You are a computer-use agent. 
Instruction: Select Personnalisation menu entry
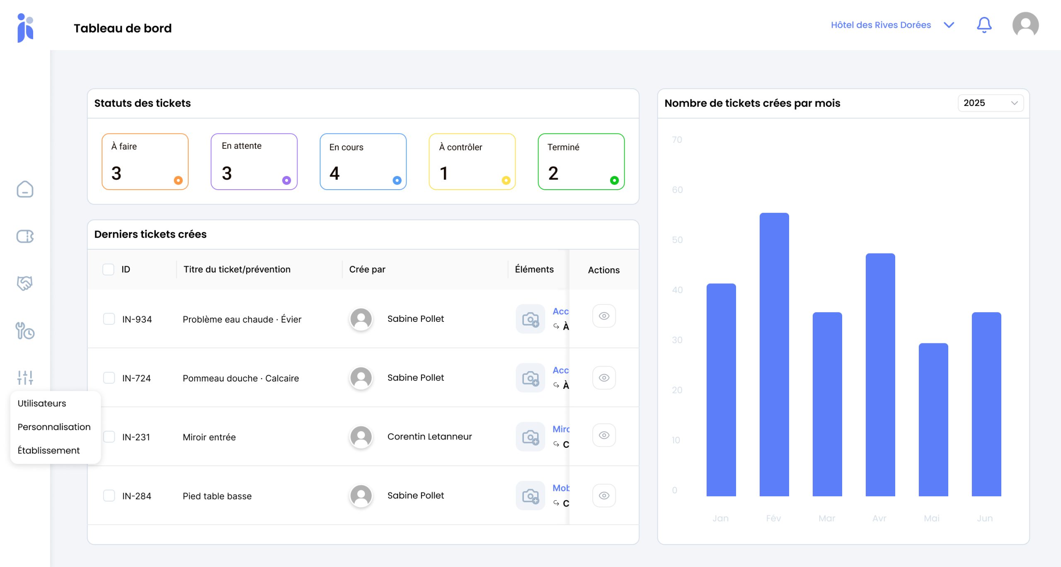click(54, 427)
